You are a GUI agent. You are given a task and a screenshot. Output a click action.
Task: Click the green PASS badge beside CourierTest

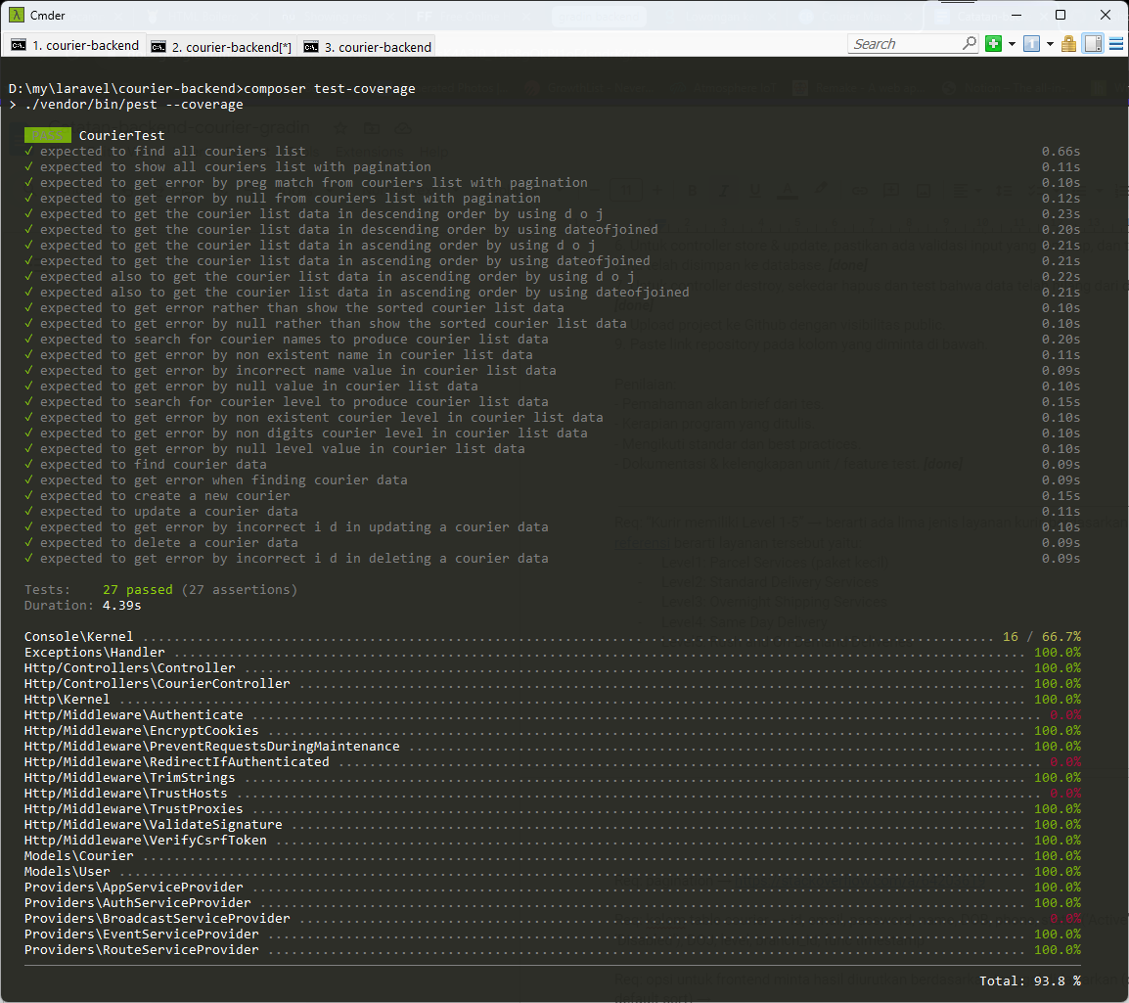pyautogui.click(x=48, y=136)
